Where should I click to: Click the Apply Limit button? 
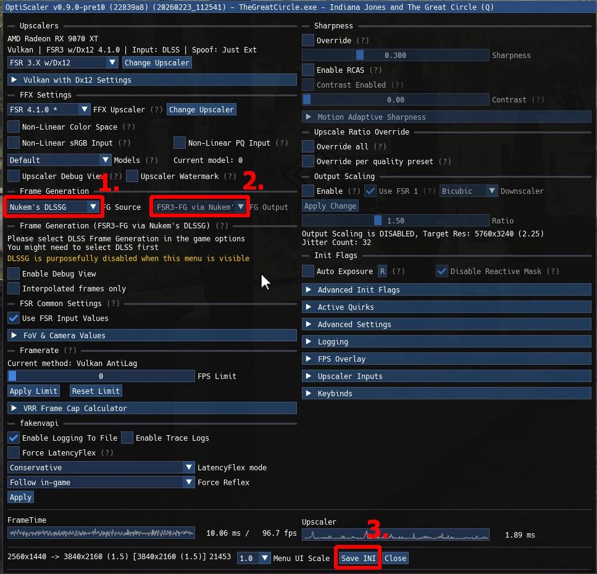click(33, 391)
